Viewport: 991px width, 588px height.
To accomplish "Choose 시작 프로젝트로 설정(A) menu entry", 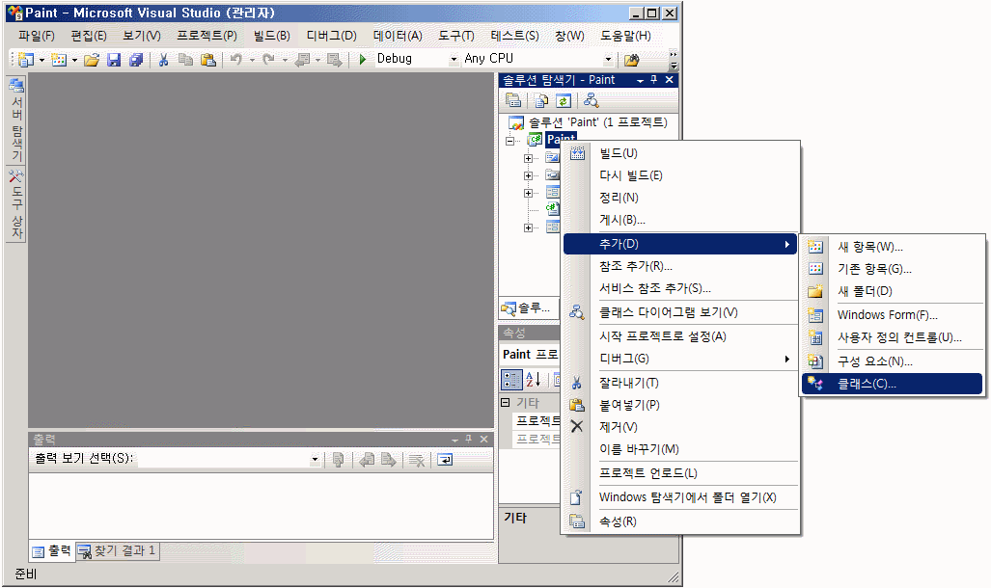I will click(x=680, y=336).
